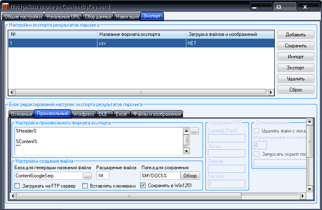The image size is (322, 210).
Task: Click left arrow of export list scrollbar
Action: [x=11, y=93]
